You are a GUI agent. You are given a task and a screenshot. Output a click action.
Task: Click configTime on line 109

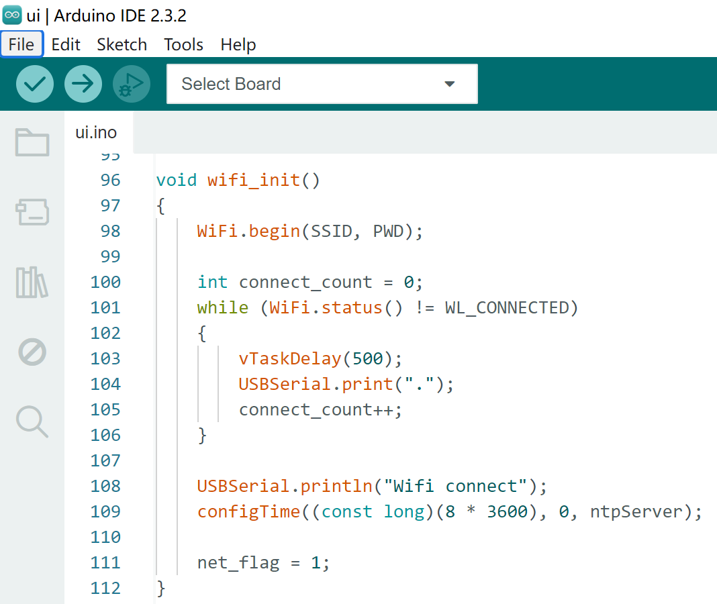tap(249, 511)
